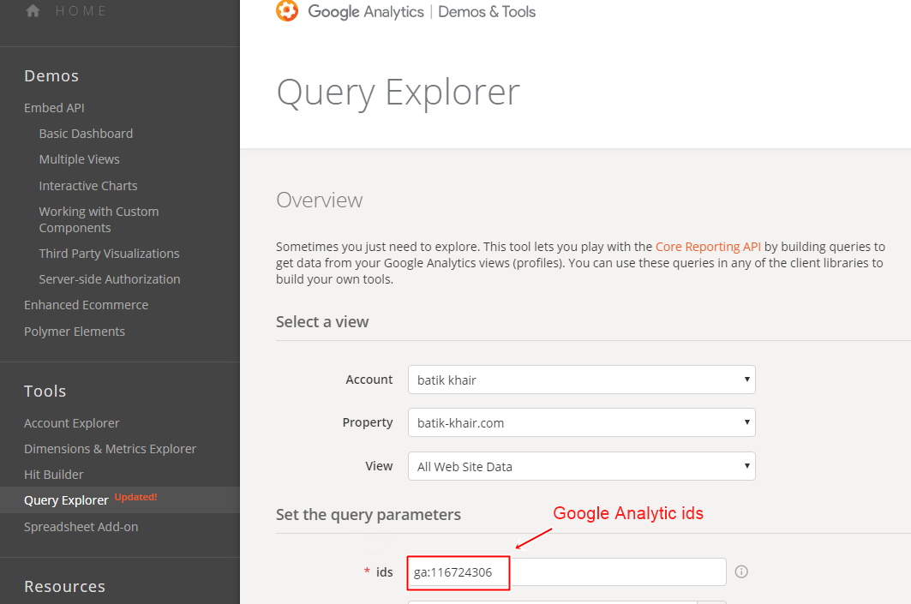Screen dimensions: 911x604
Task: Open the Spreadsheet Add-on tool
Action: tap(81, 527)
